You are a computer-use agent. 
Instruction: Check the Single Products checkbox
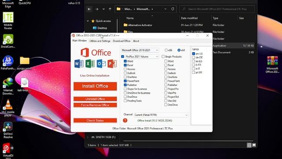[163, 57]
